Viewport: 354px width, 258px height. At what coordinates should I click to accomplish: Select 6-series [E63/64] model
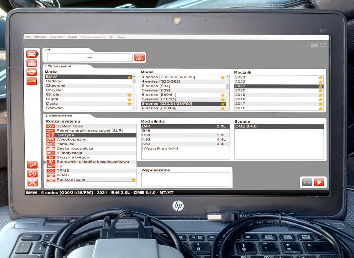pyautogui.click(x=184, y=108)
